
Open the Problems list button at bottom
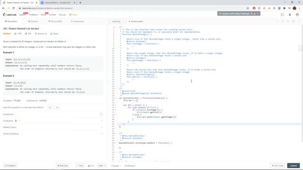coord(10,166)
